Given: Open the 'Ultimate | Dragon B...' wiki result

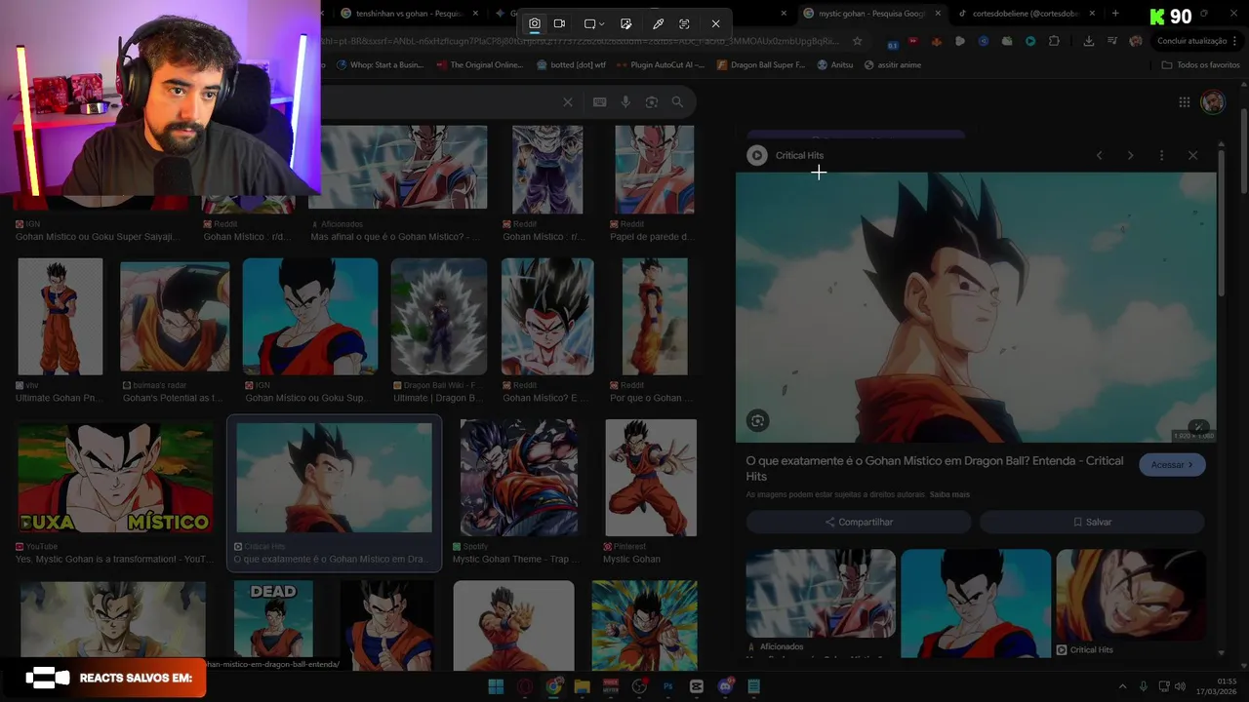Looking at the screenshot, I should coord(438,316).
